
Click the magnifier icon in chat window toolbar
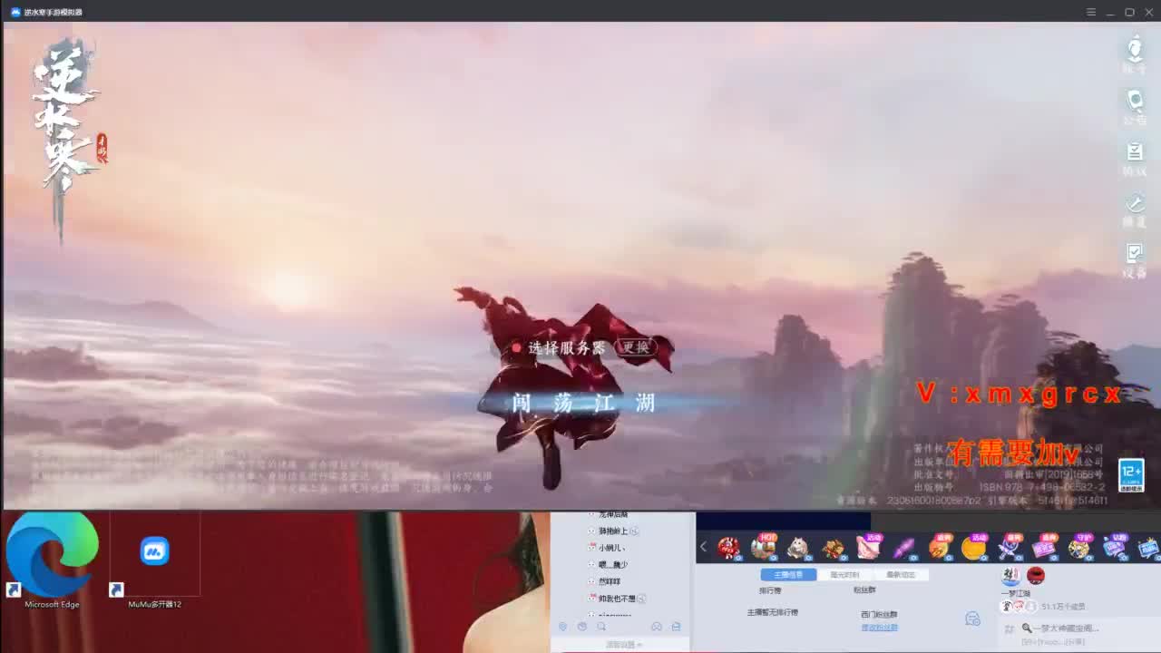pos(601,627)
